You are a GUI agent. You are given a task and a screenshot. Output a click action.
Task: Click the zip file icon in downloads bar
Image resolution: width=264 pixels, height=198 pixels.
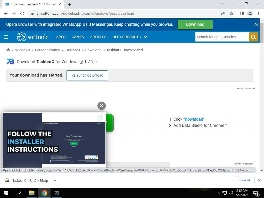click(7, 180)
